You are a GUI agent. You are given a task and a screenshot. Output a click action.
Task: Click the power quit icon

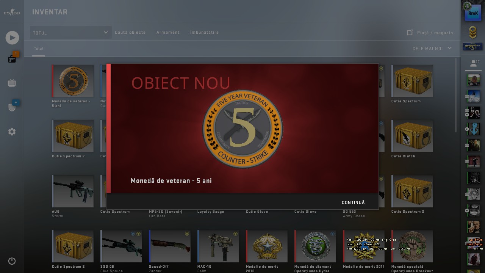(12, 261)
